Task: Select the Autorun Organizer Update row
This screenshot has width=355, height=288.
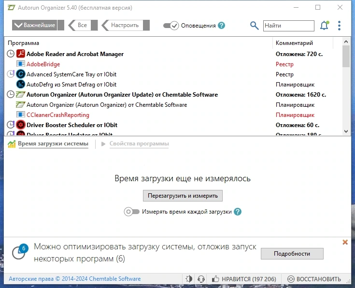Action: click(173, 95)
